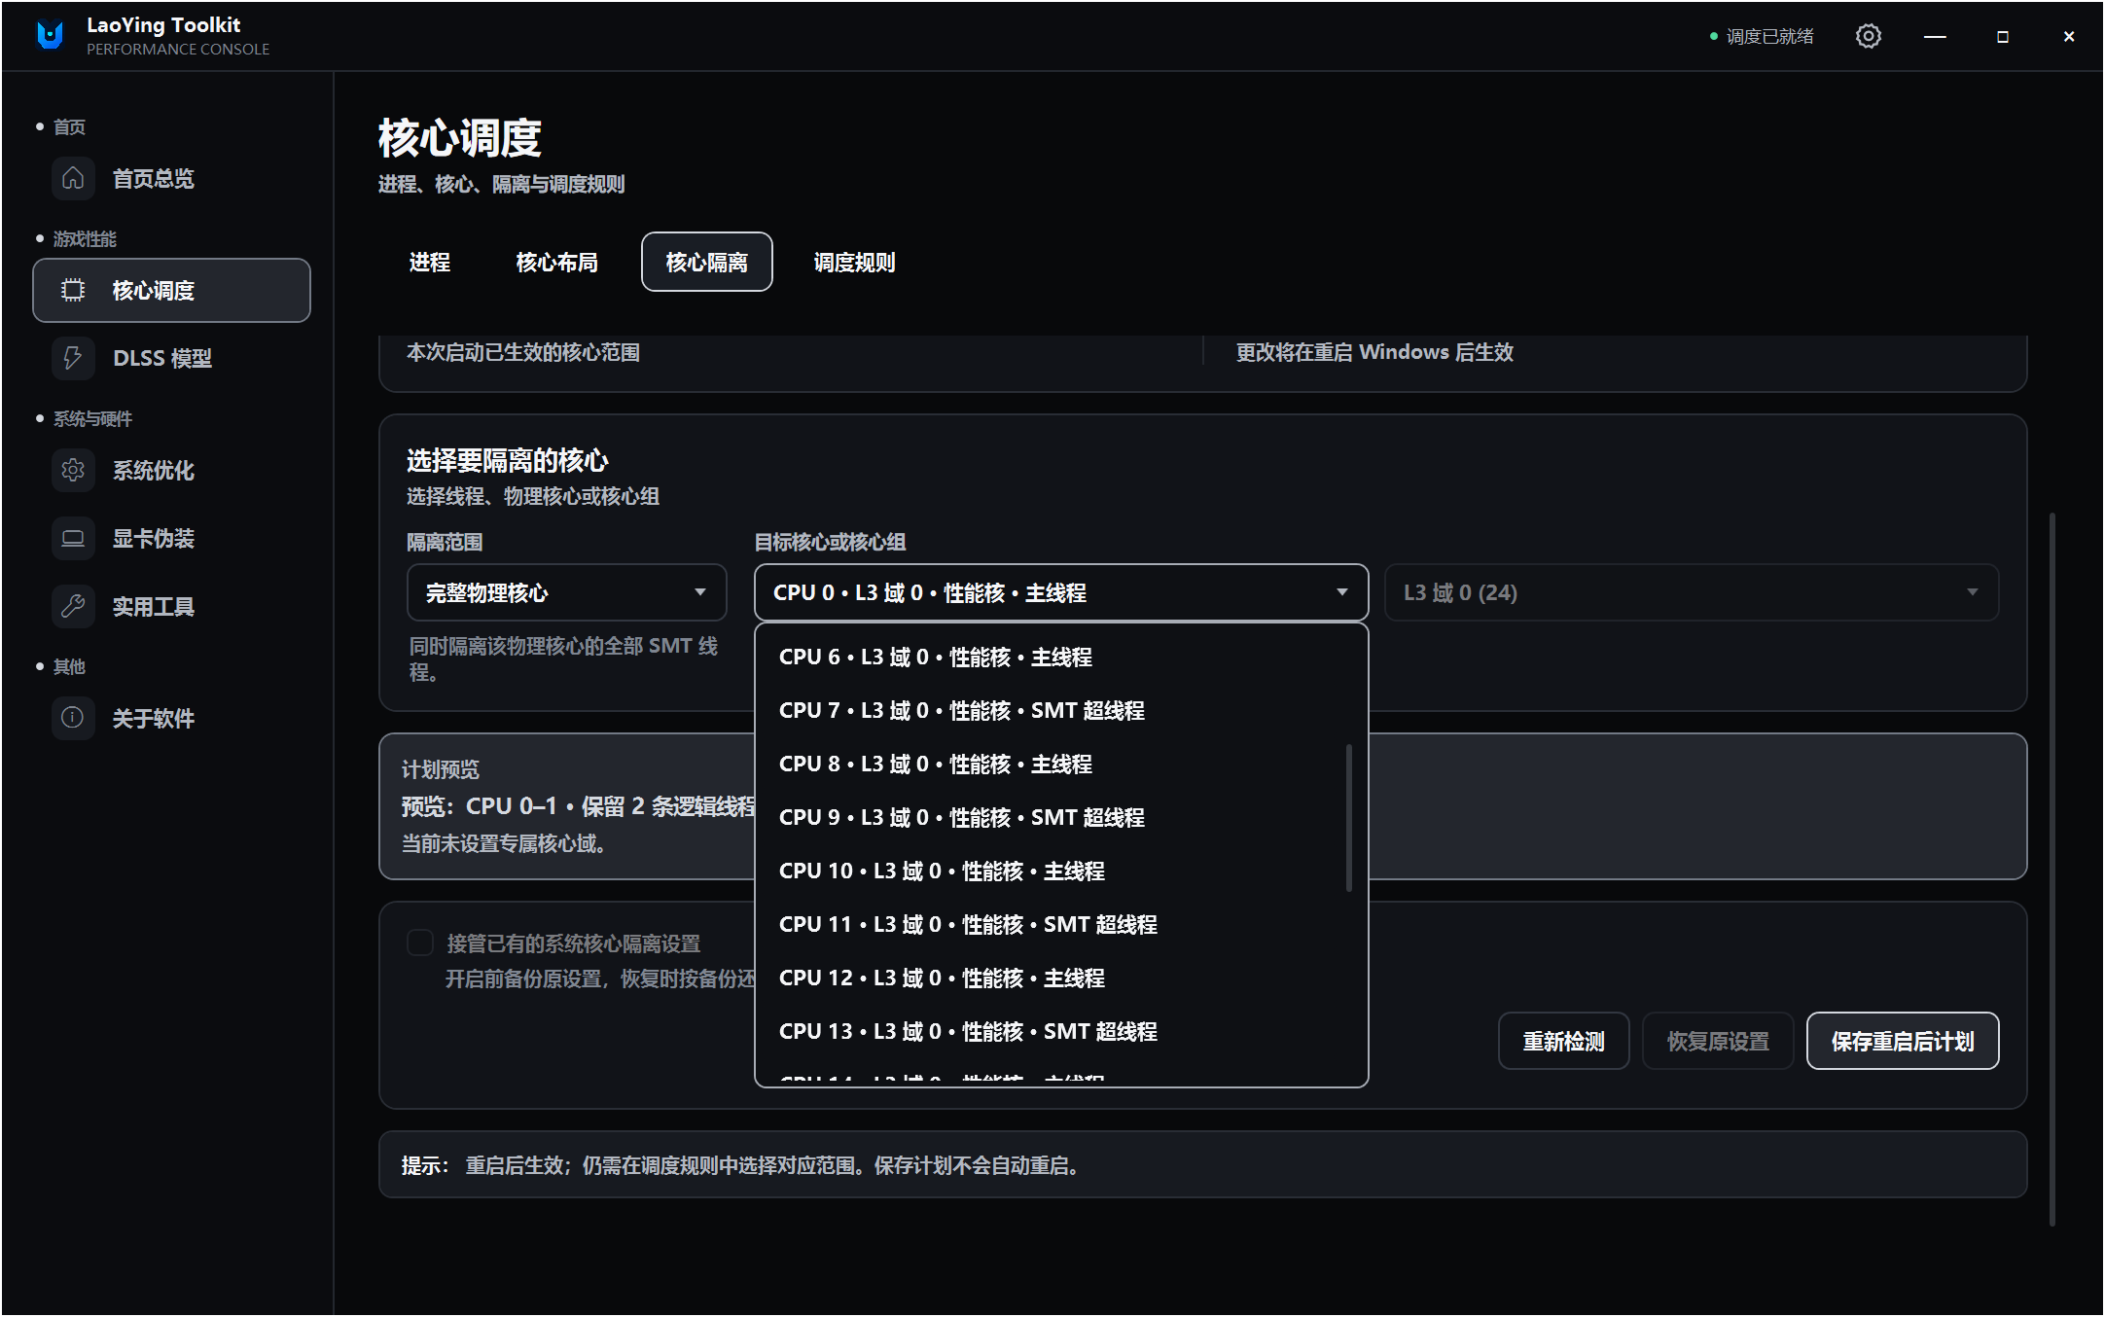Open 显卡伪装 in the sidebar
The width and height of the screenshot is (2105, 1317).
pyautogui.click(x=171, y=538)
